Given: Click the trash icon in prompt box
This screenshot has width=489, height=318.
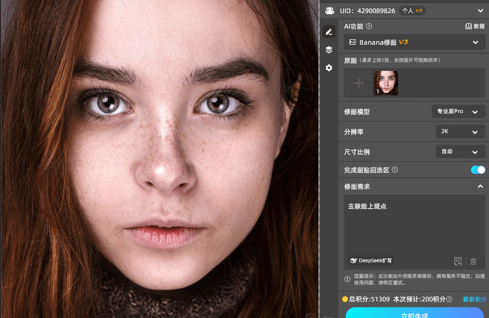Looking at the screenshot, I should point(473,261).
